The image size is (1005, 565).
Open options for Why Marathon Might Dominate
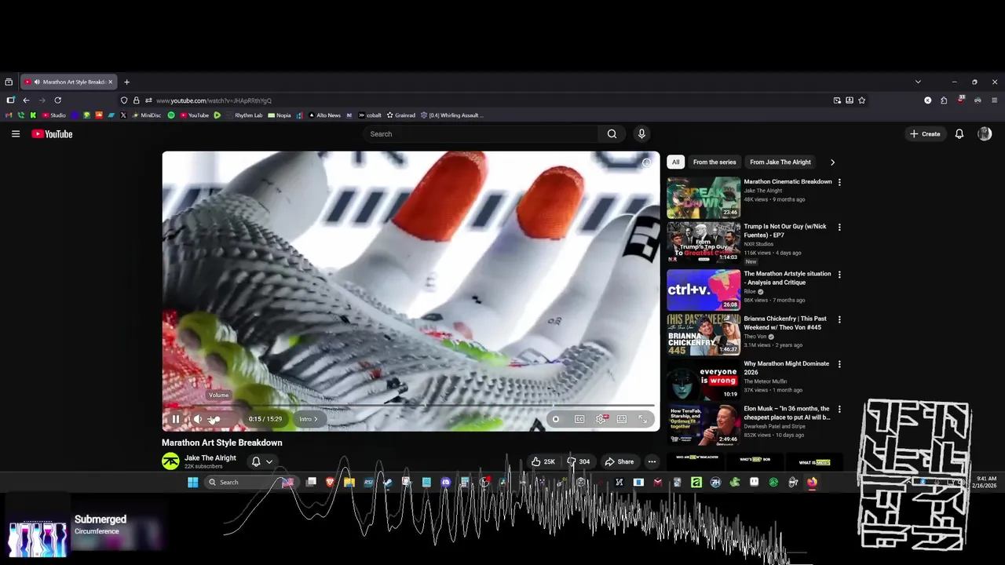(839, 364)
